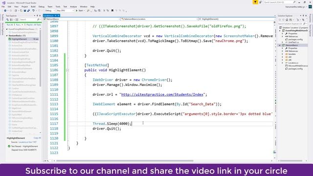Screen dimensions: 313x176
Task: Collapse the HighlightElement method outline toggle
Action: coord(67,70)
